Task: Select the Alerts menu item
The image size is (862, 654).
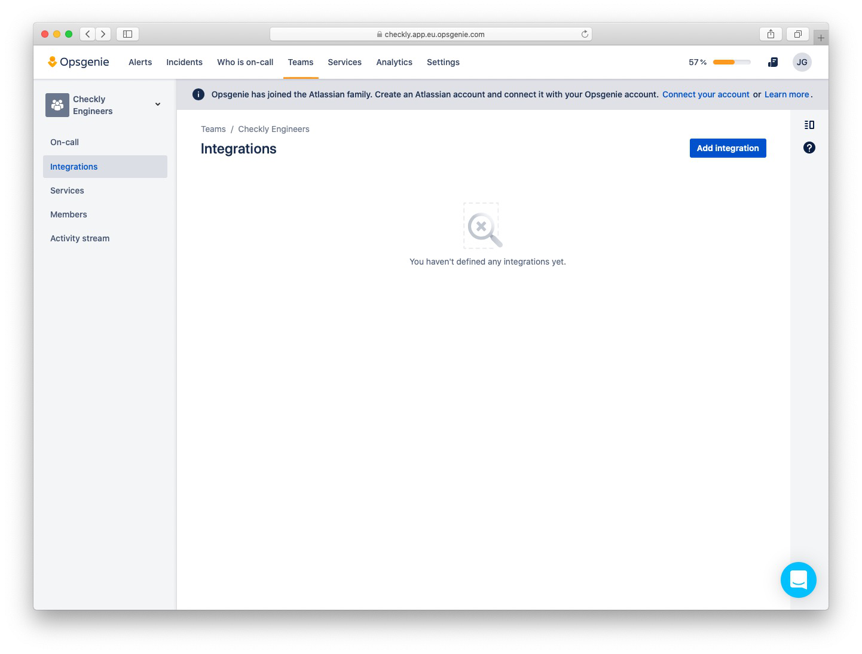Action: (x=140, y=62)
